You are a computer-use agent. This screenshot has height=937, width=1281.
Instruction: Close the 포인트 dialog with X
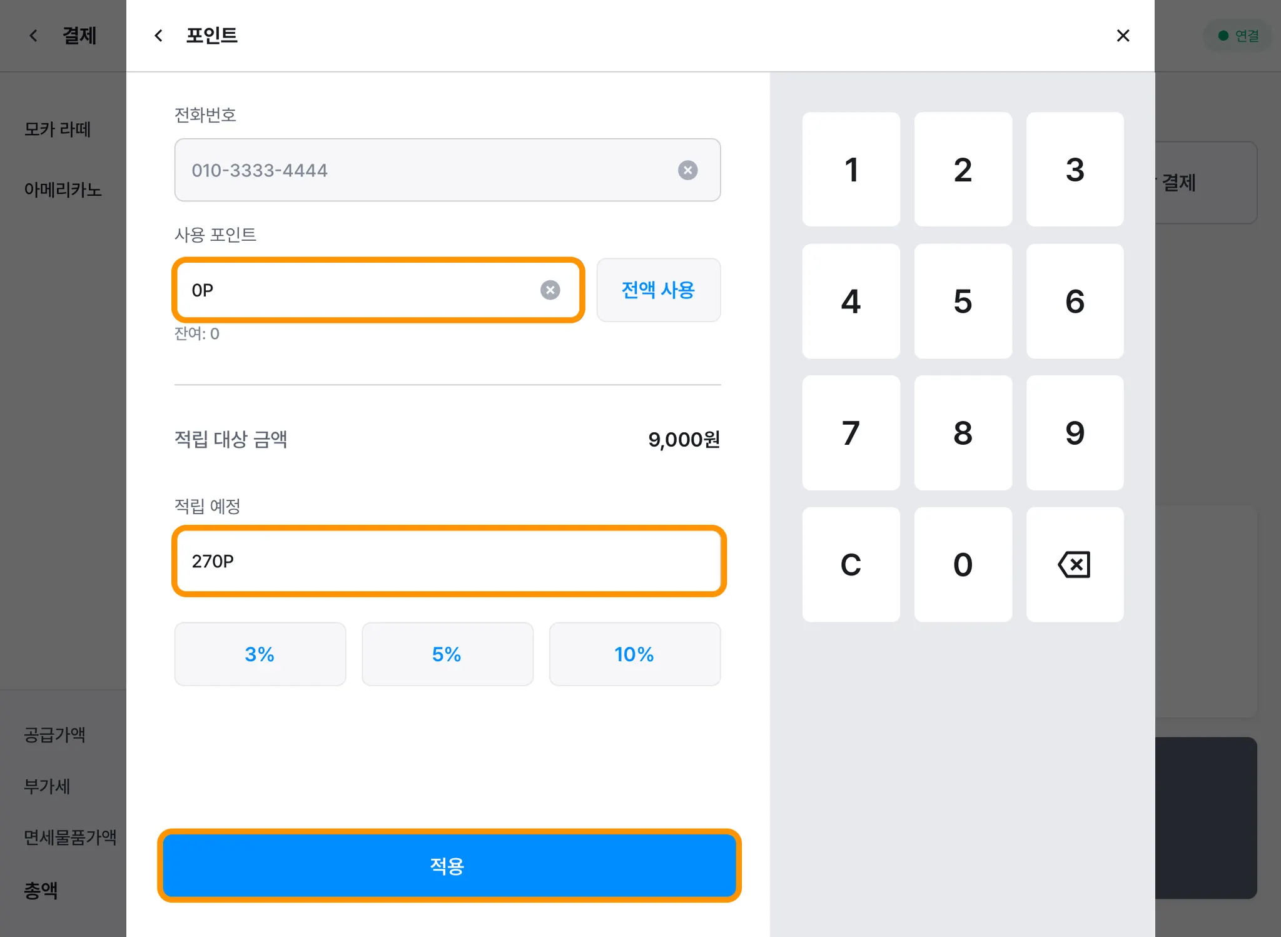point(1123,36)
